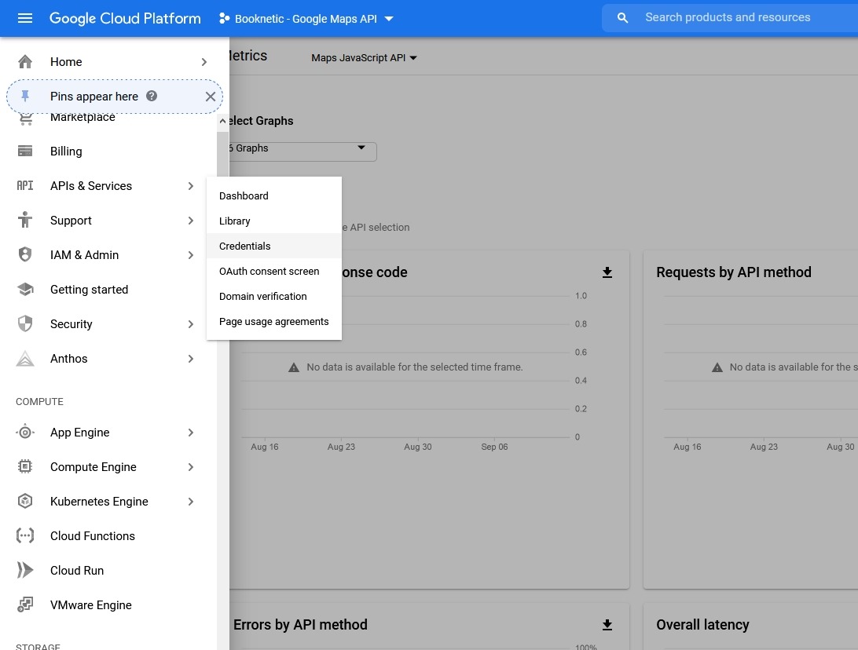This screenshot has height=650, width=858.
Task: Select OAuth consent screen menu item
Action: click(x=273, y=271)
